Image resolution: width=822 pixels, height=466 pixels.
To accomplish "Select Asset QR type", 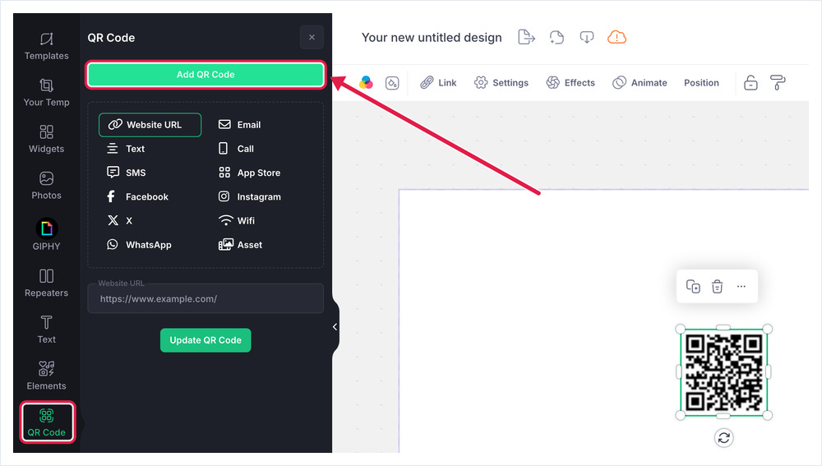I will 240,245.
